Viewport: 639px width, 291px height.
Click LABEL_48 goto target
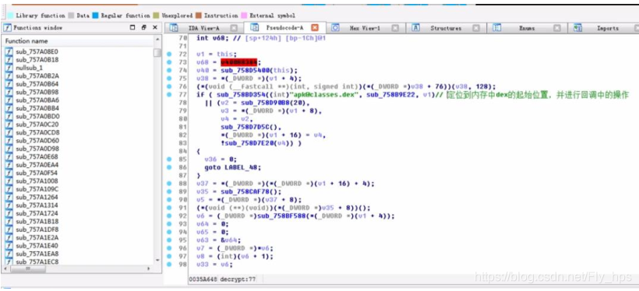(242, 167)
